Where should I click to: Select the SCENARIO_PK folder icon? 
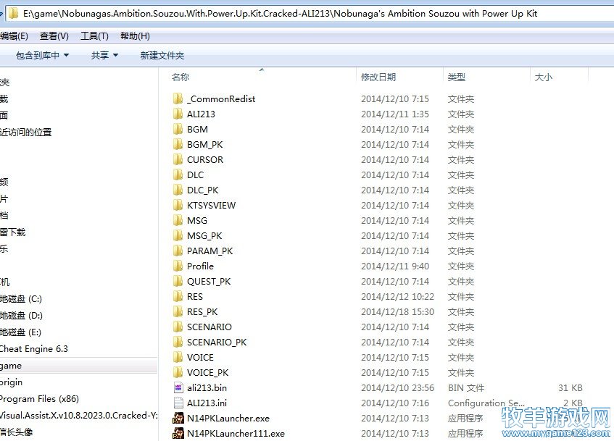pos(178,342)
